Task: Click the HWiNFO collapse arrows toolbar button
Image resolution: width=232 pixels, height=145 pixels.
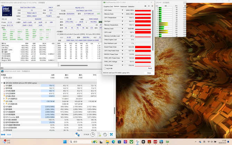Action: [x=9, y=135]
